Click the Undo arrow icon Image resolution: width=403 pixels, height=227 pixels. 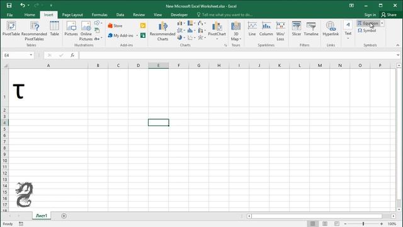click(23, 5)
